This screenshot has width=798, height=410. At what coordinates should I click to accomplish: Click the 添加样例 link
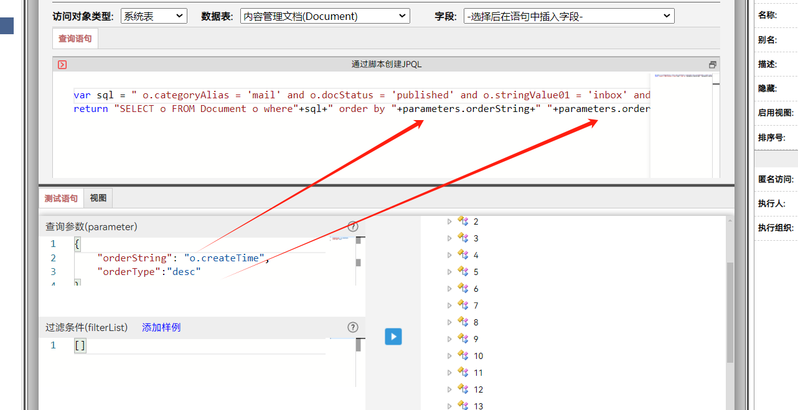161,327
